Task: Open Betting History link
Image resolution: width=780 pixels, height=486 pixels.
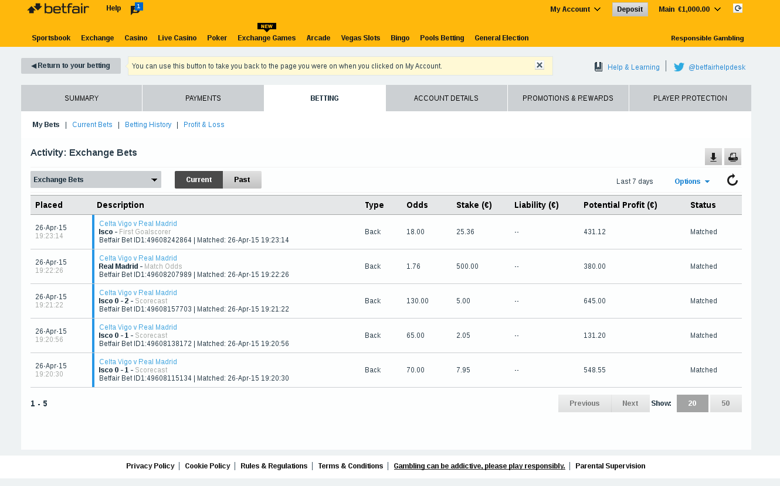Action: click(x=148, y=125)
